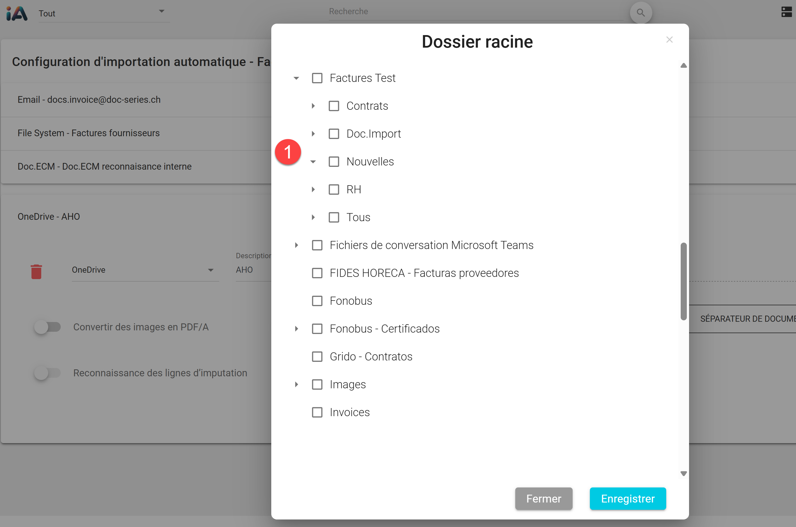This screenshot has height=527, width=796.
Task: Tick the Invoices folder checkbox
Action: point(317,412)
